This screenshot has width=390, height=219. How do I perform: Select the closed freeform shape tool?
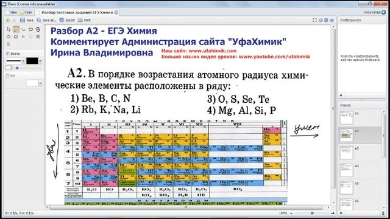[38, 29]
